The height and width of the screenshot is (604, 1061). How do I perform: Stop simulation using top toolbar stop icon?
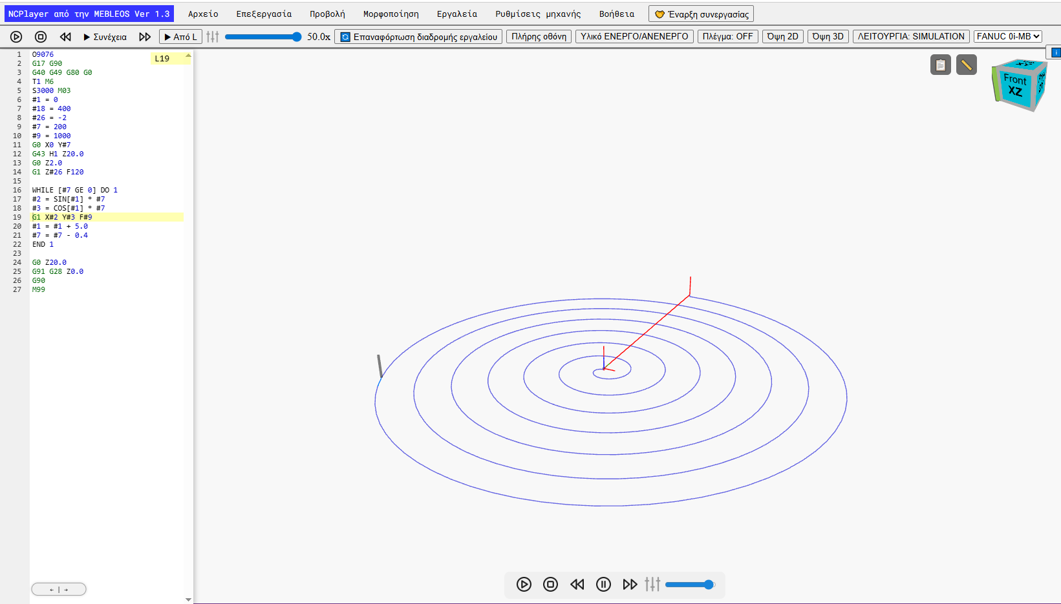click(x=41, y=37)
